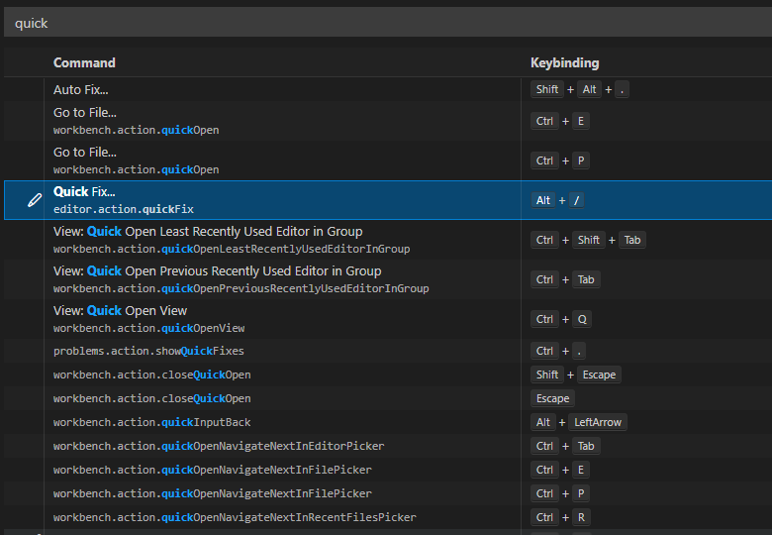Select the quickOpenNavigateNextInRecentFilesPicker row
Image resolution: width=772 pixels, height=535 pixels.
(235, 517)
